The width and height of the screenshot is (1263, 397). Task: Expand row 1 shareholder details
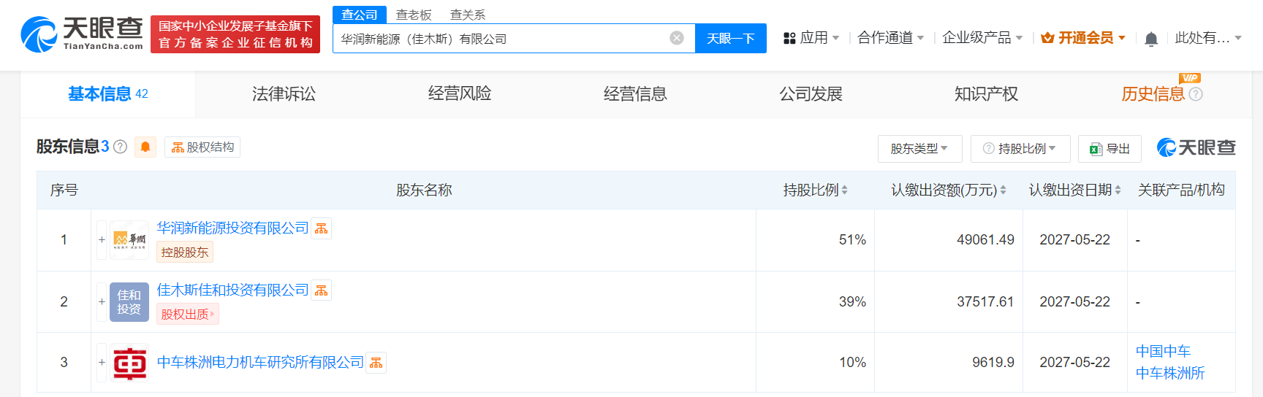click(x=102, y=239)
